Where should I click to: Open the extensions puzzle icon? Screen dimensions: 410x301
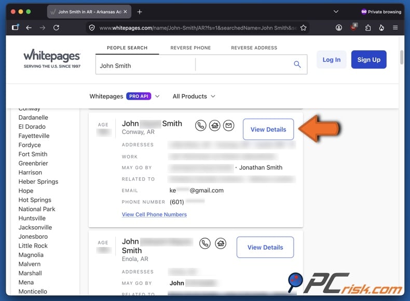[368, 28]
